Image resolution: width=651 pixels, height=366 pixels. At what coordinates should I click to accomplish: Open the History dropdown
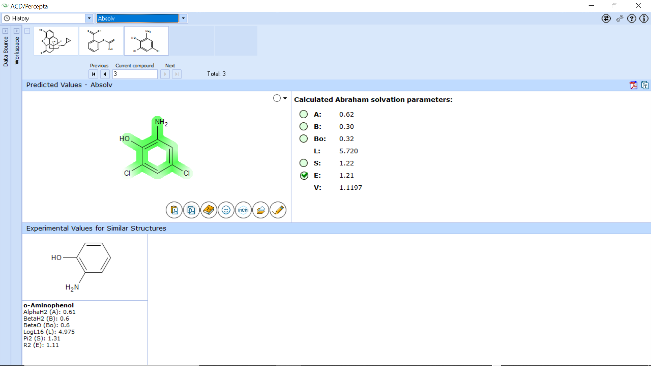pos(89,18)
